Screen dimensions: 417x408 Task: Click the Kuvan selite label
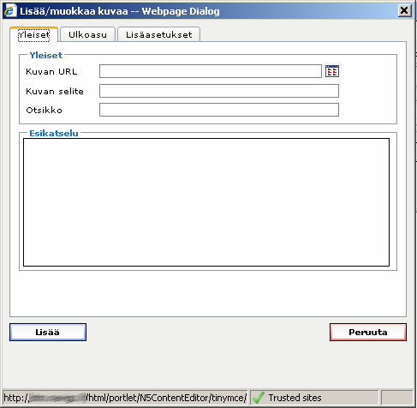tap(55, 91)
